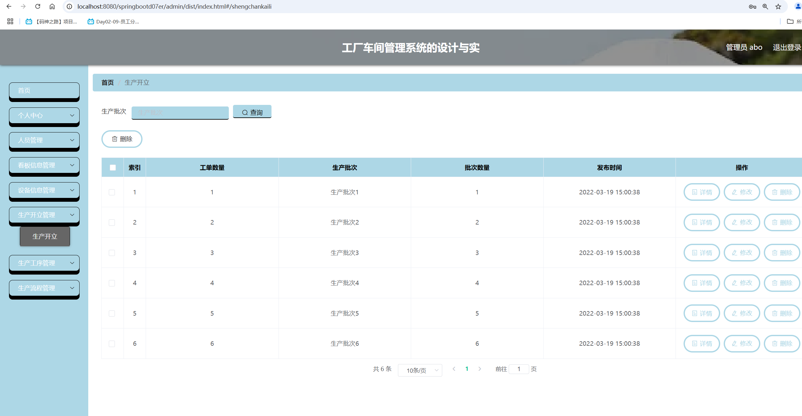
Task: View site information icon beside URL
Action: (69, 6)
